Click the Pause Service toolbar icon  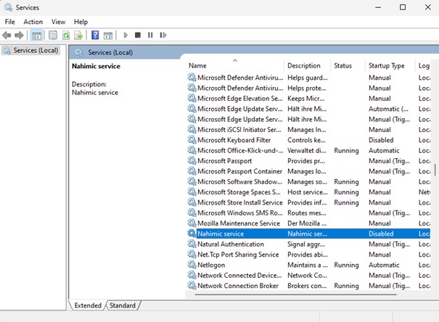pos(150,35)
